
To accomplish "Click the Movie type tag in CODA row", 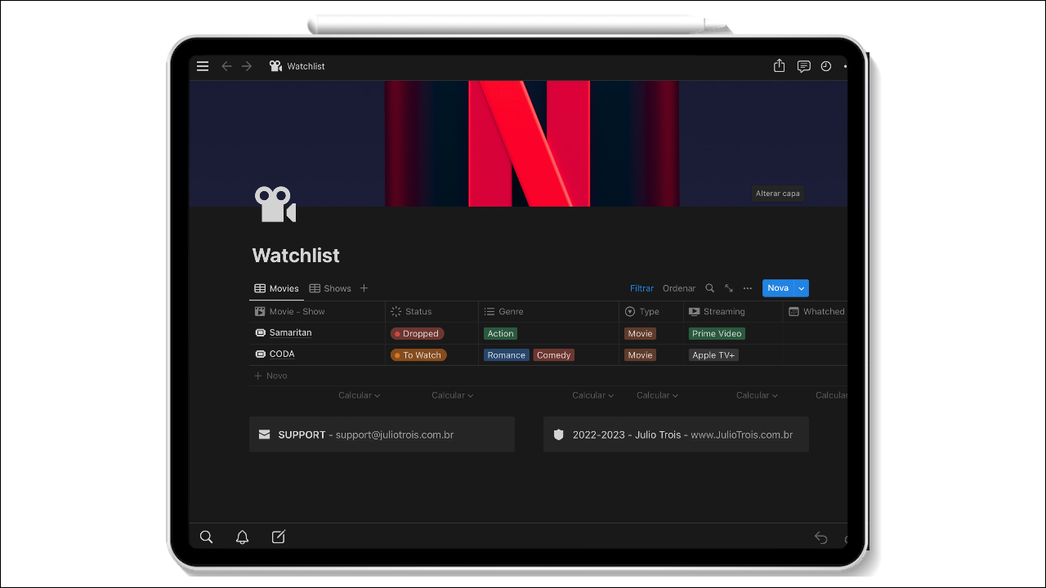I will 640,355.
